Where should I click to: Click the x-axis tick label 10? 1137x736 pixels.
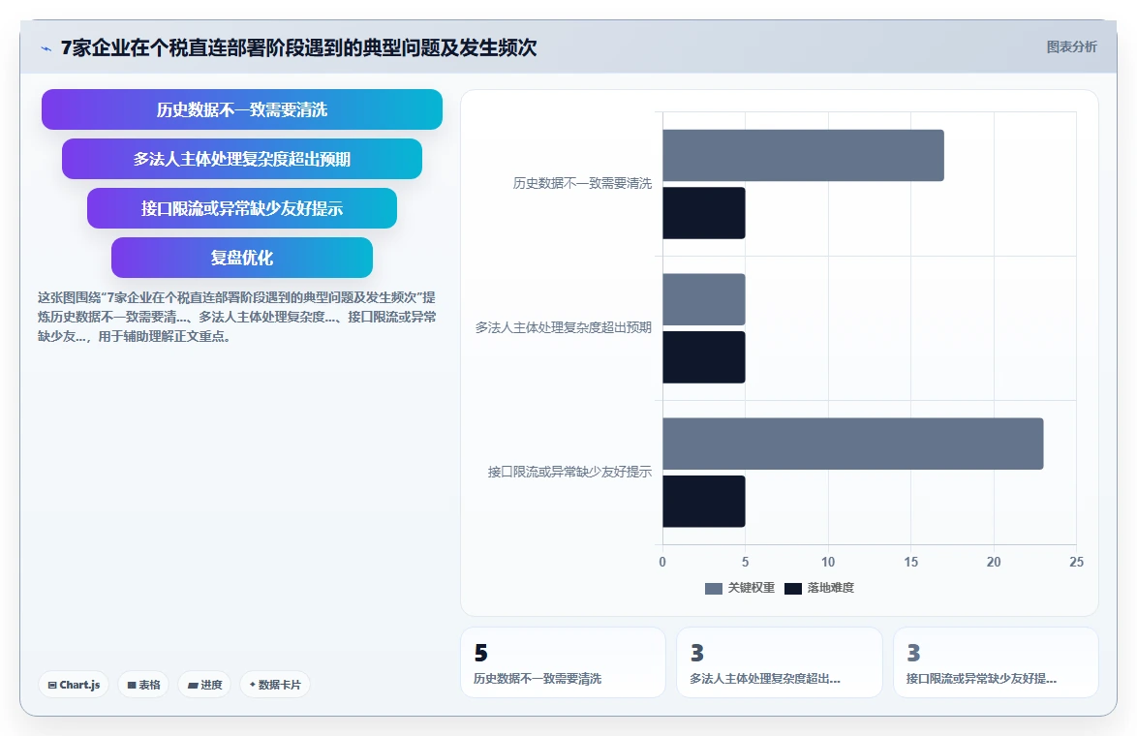coord(828,562)
